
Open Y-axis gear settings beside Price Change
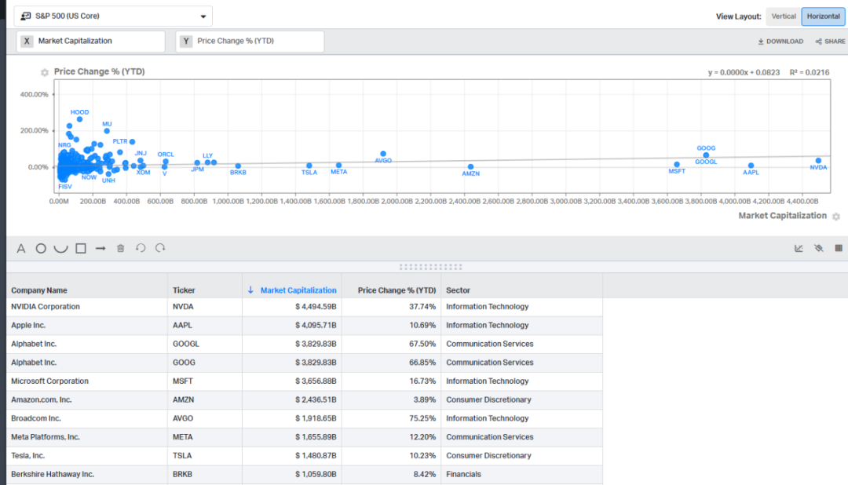(46, 72)
